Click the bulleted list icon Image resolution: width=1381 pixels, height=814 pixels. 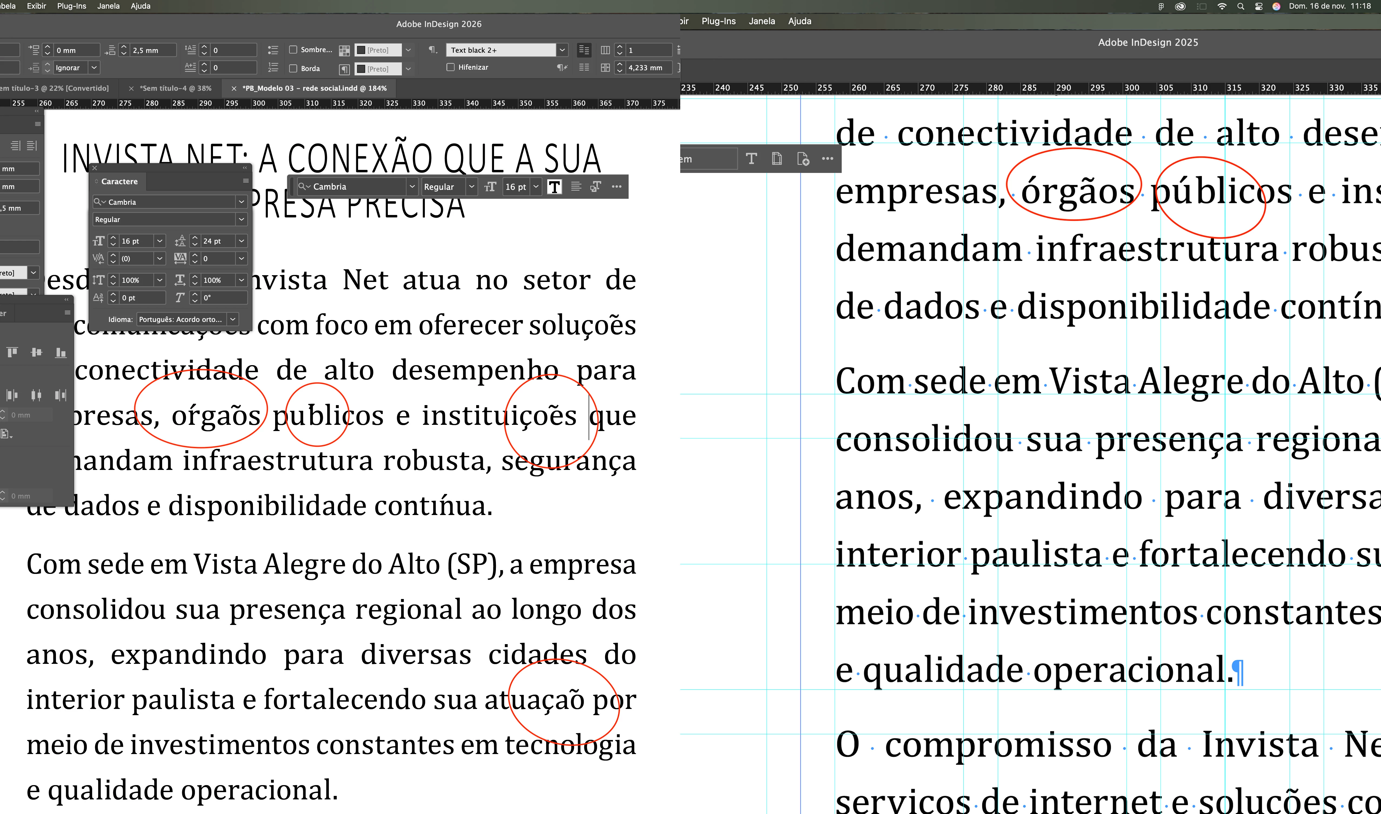273,50
